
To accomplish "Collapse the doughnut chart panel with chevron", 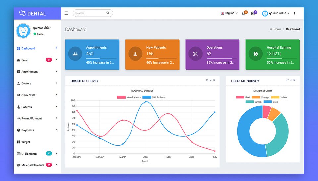I will pyautogui.click(x=291, y=80).
